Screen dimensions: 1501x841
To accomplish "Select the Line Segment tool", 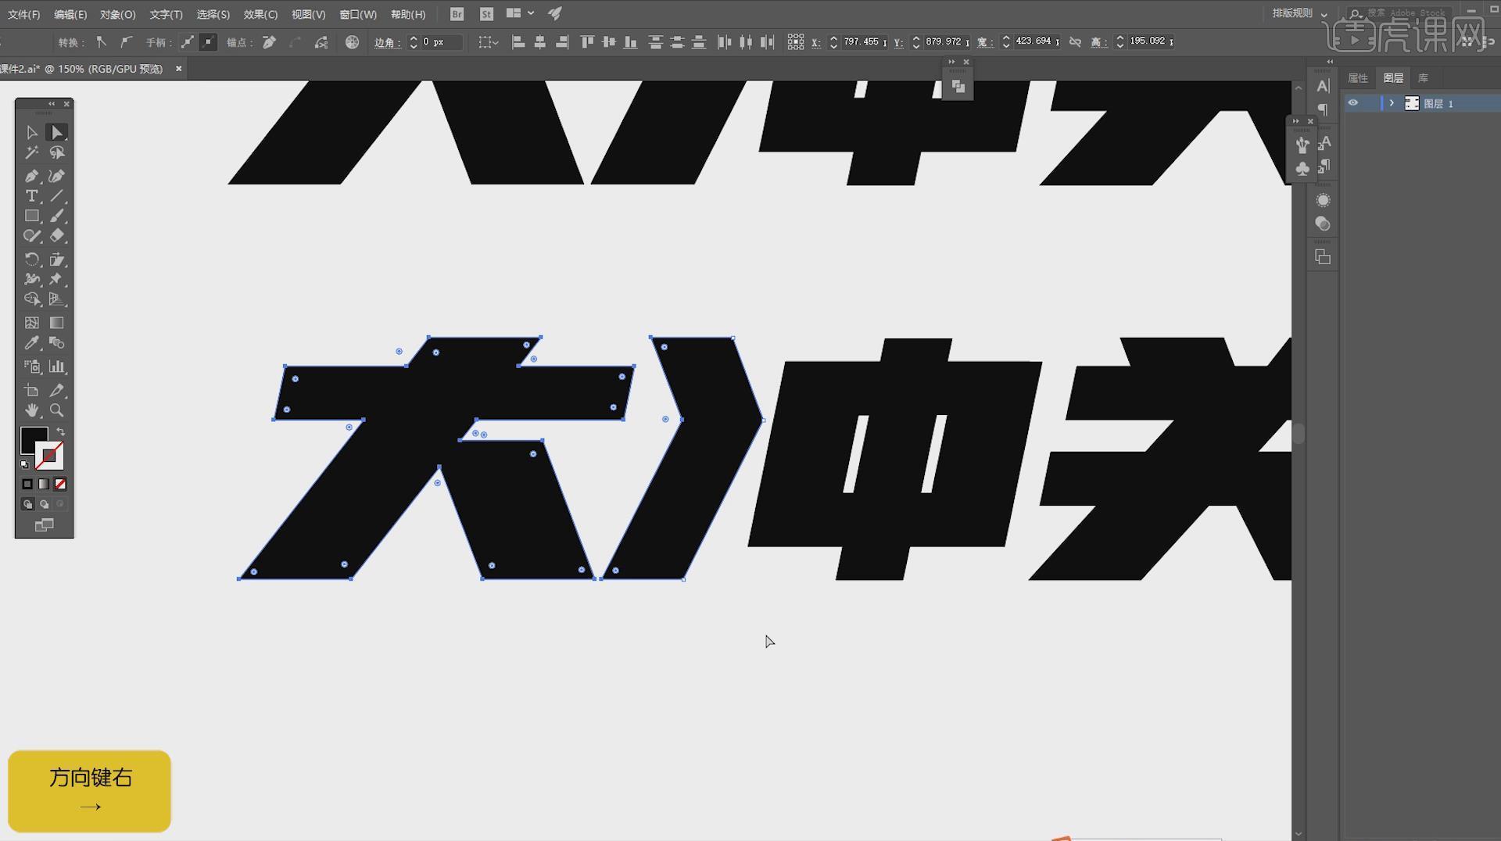I will click(x=56, y=195).
